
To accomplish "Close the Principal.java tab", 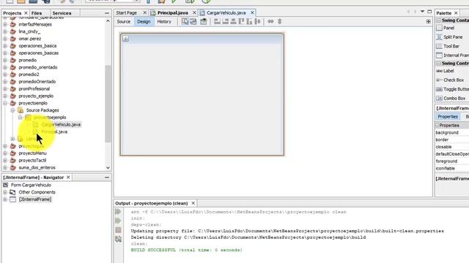I will tap(194, 13).
